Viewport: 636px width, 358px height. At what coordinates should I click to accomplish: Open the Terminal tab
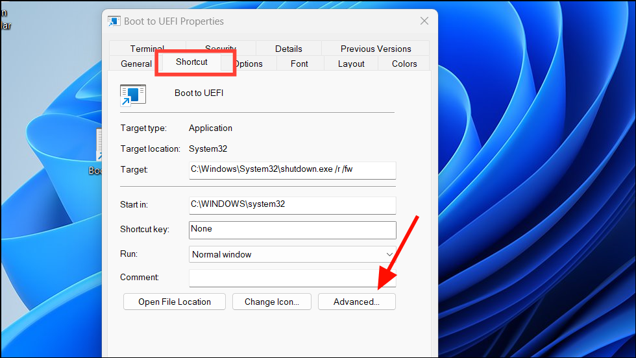coord(147,48)
